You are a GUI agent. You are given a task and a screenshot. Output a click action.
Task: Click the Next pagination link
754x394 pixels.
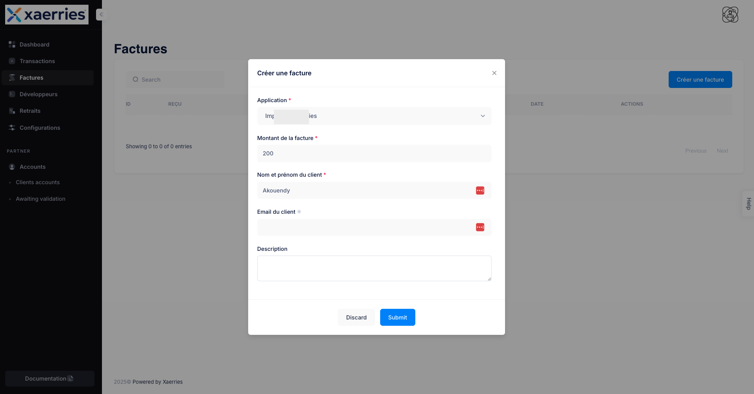click(x=722, y=151)
